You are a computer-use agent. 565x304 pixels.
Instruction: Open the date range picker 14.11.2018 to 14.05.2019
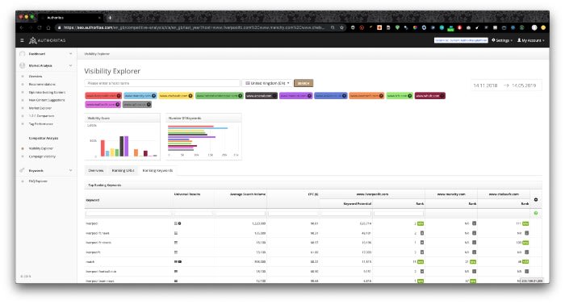tap(506, 85)
